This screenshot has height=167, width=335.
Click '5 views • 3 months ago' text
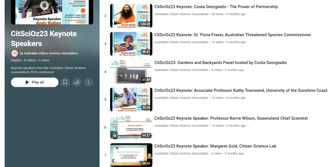click(x=228, y=154)
